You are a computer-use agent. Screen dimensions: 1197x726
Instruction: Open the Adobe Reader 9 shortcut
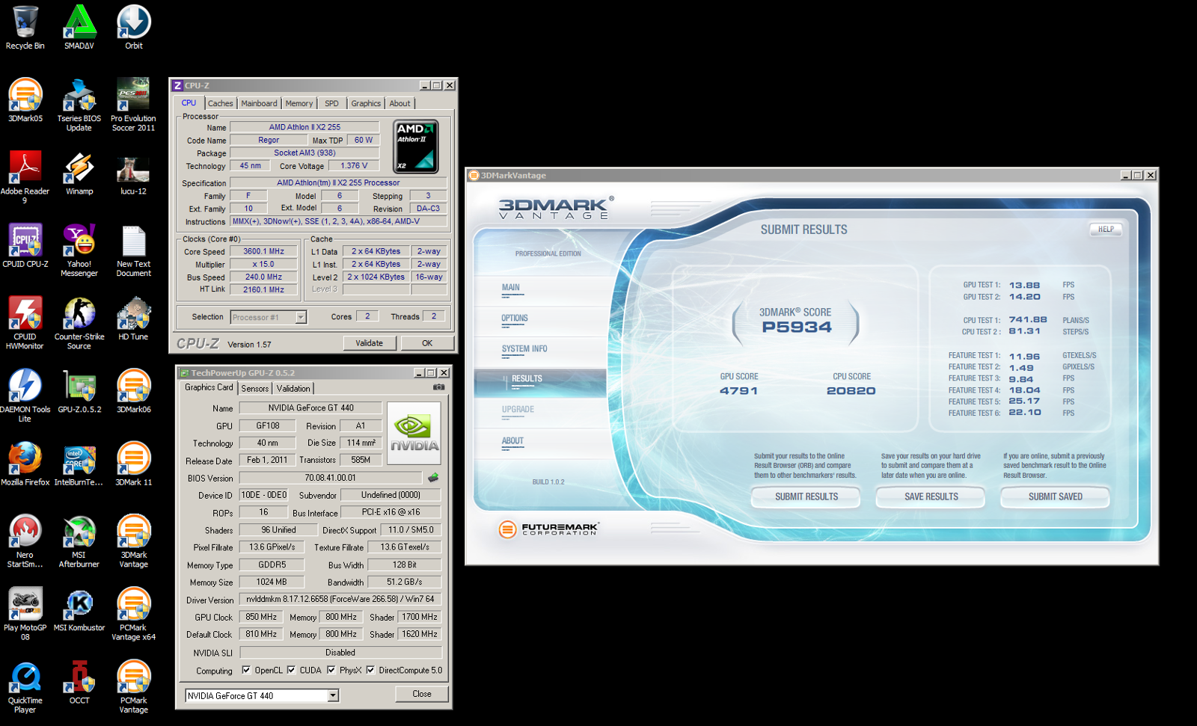click(25, 177)
